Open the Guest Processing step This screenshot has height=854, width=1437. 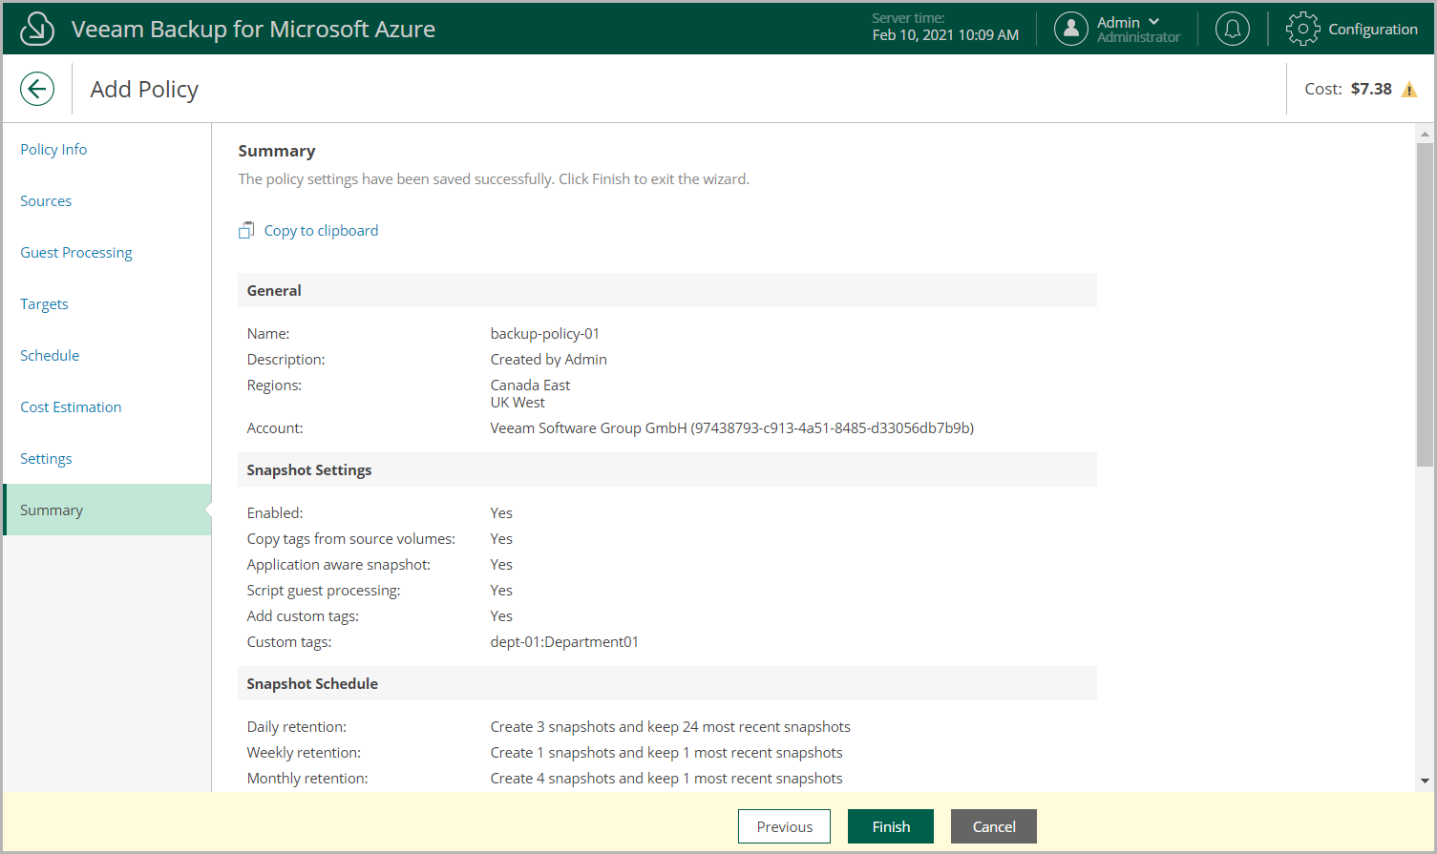click(x=76, y=253)
